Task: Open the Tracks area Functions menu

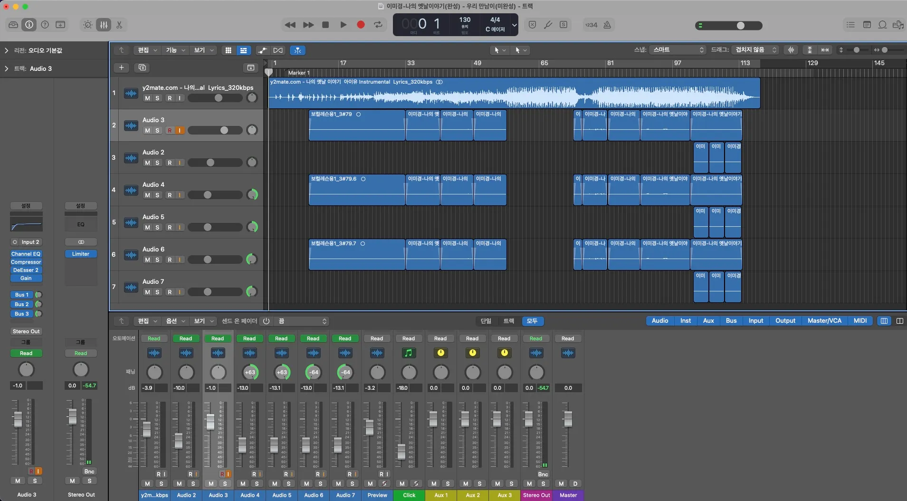Action: pos(175,50)
